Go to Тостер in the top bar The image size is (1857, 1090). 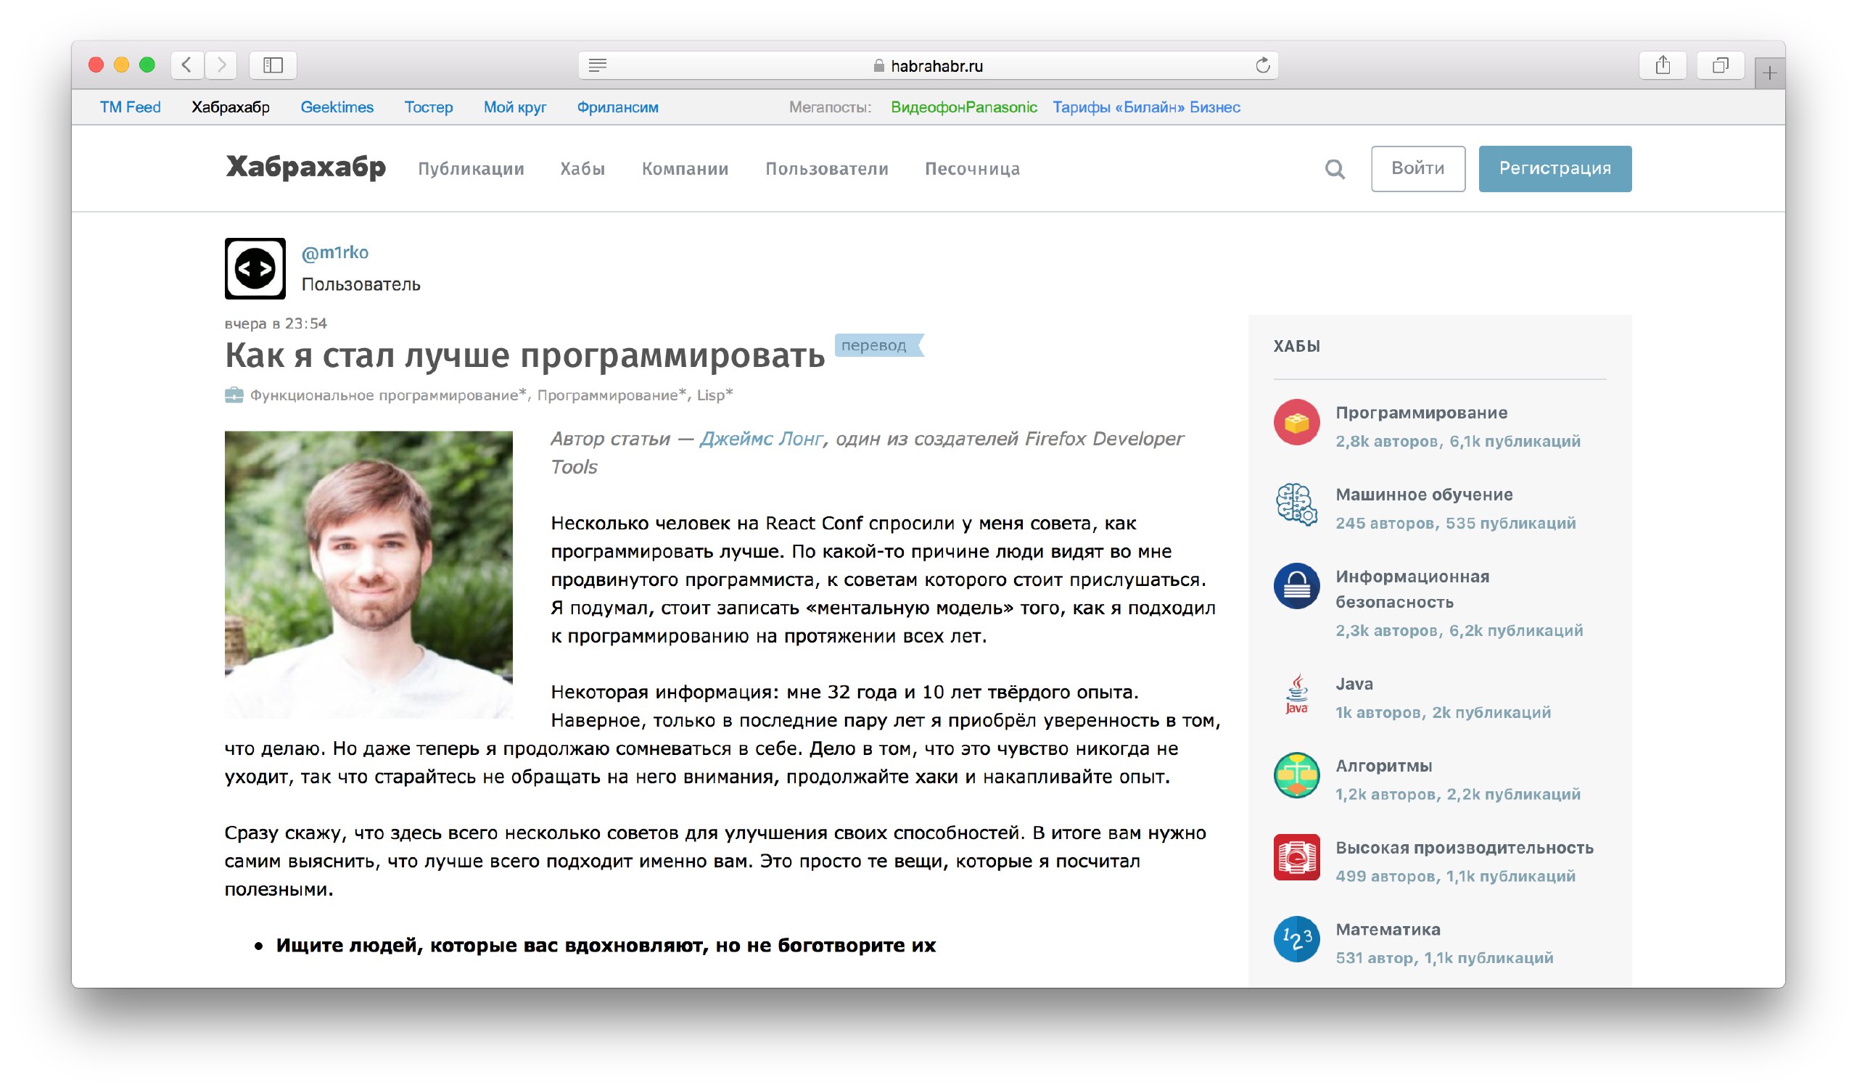(428, 107)
